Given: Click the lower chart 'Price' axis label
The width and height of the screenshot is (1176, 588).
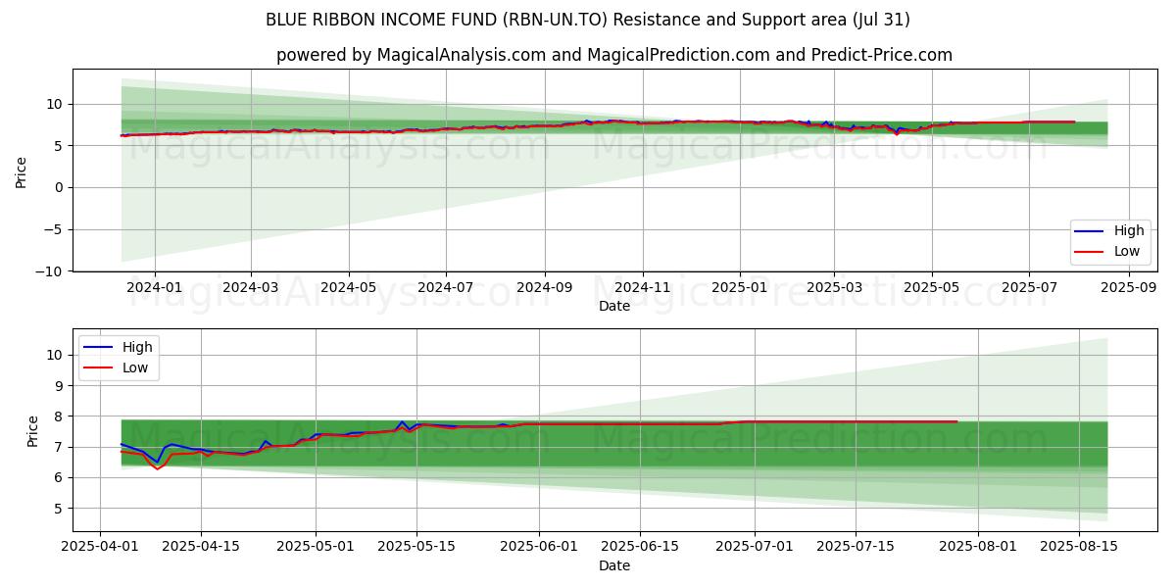Looking at the screenshot, I should point(33,430).
